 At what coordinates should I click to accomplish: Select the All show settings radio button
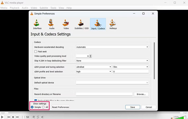(x=43, y=107)
